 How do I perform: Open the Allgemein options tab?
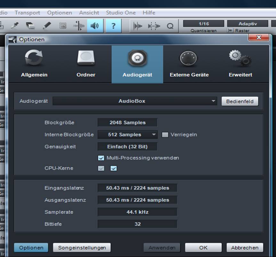point(34,64)
